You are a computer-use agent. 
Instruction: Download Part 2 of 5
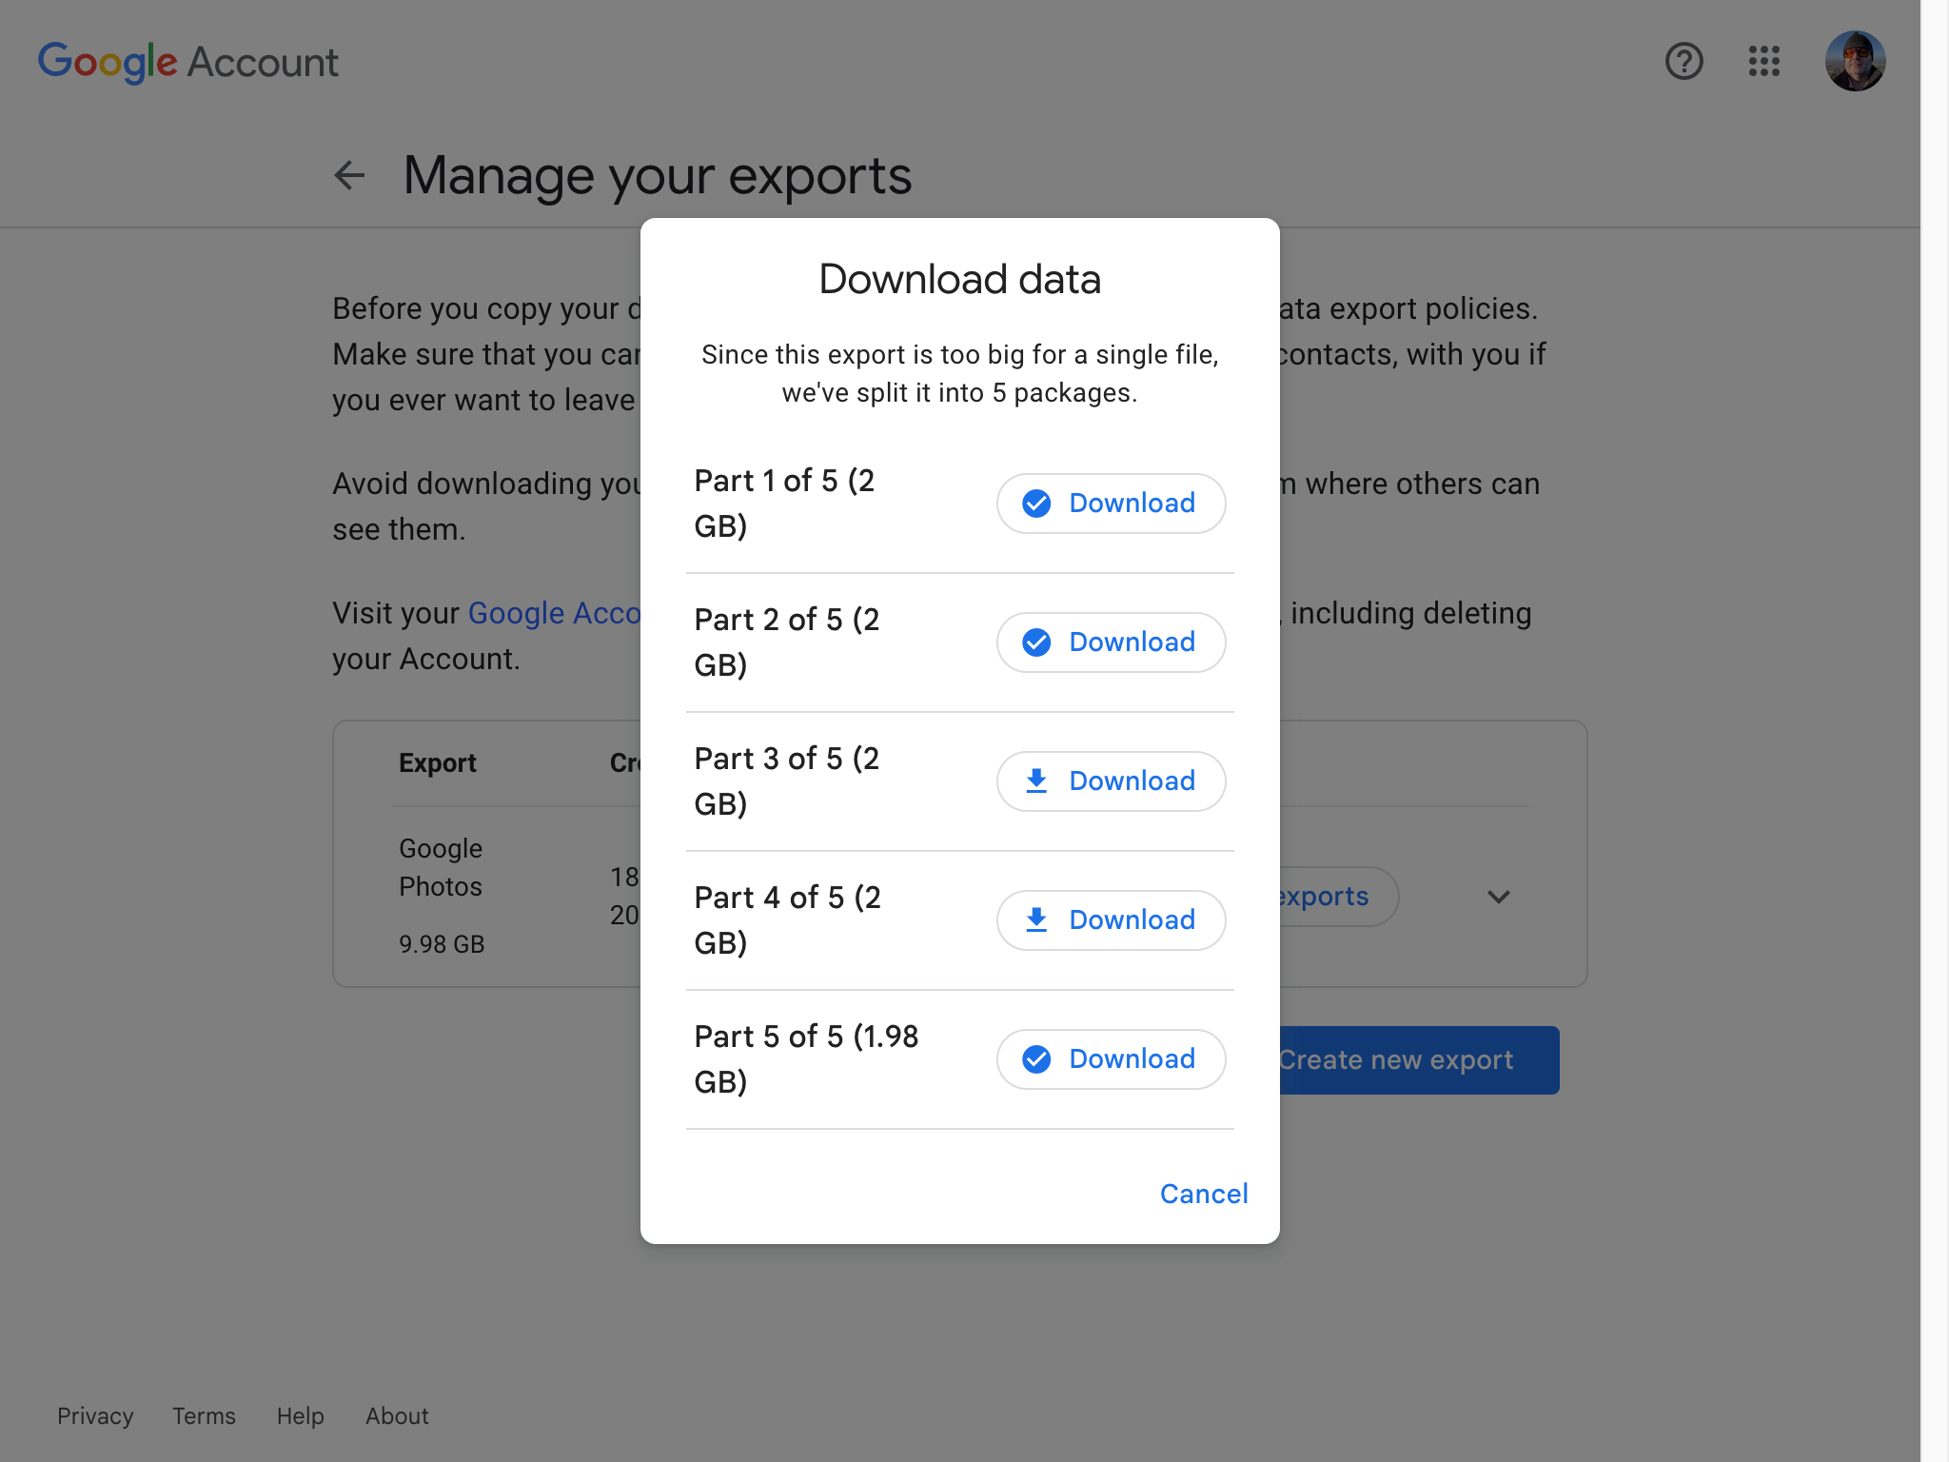tap(1111, 642)
